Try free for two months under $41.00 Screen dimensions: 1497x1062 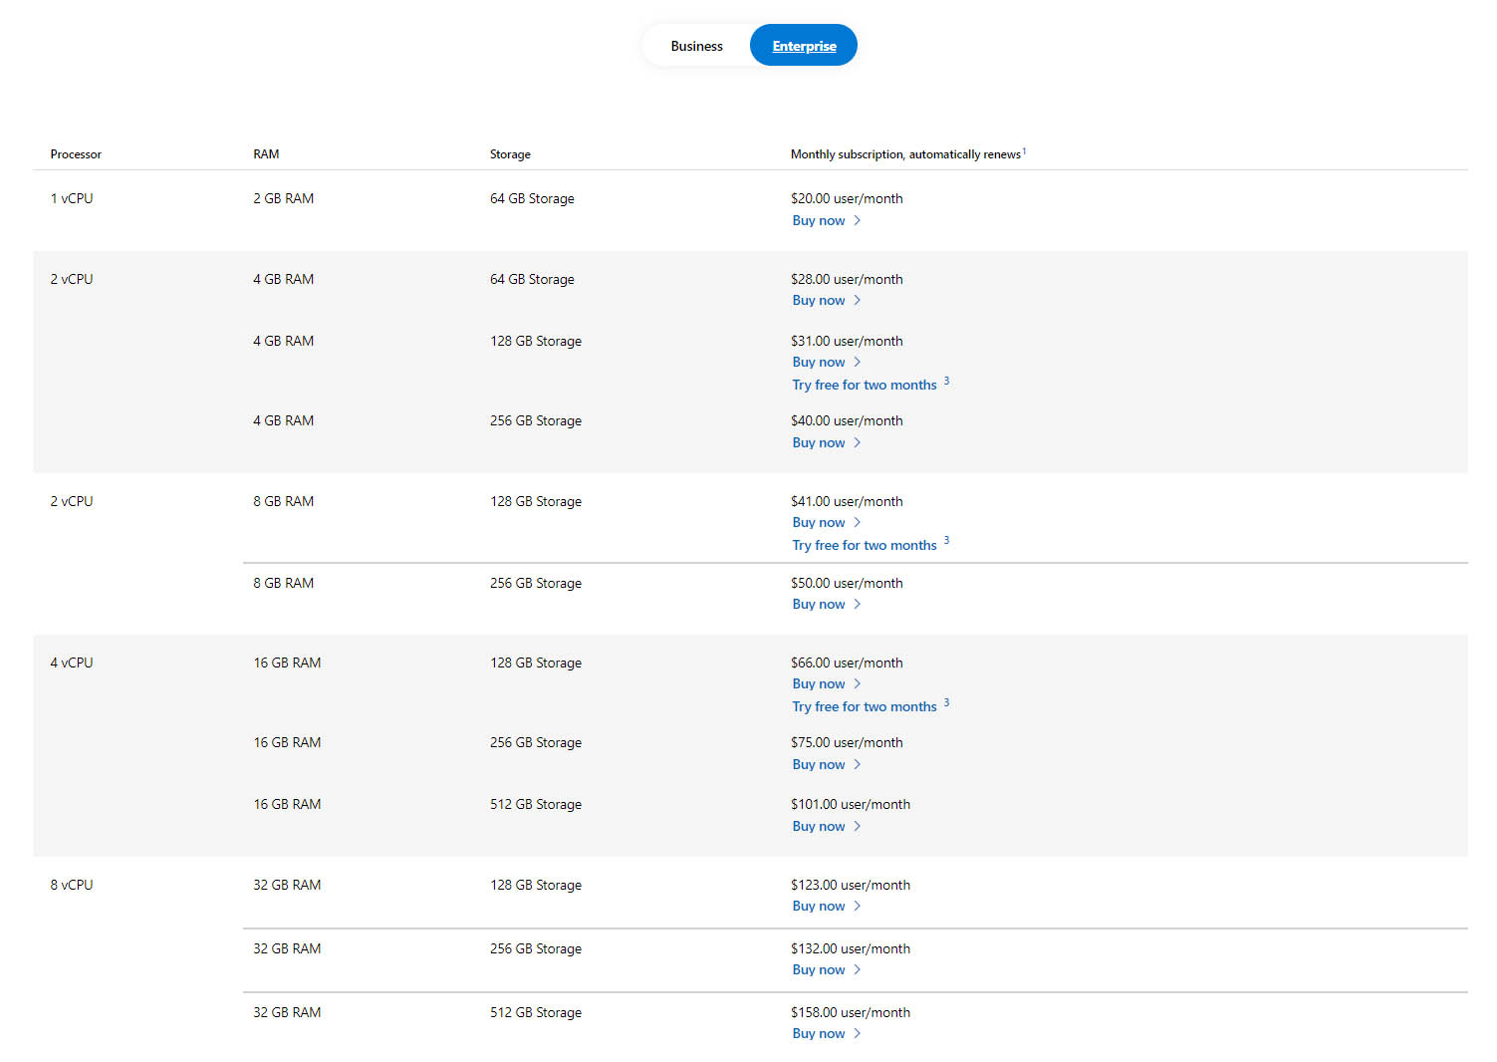point(864,545)
